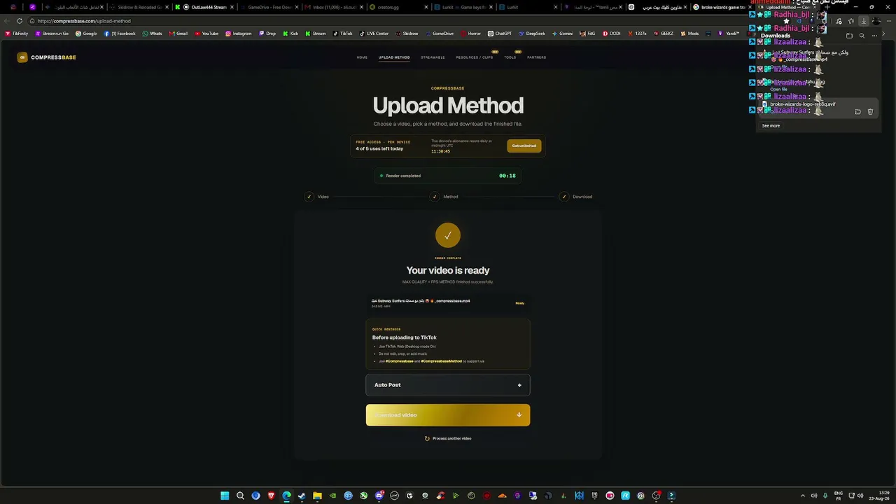Screen dimensions: 896x504
Task: Open the DeepSeek bookmark
Action: (531, 34)
